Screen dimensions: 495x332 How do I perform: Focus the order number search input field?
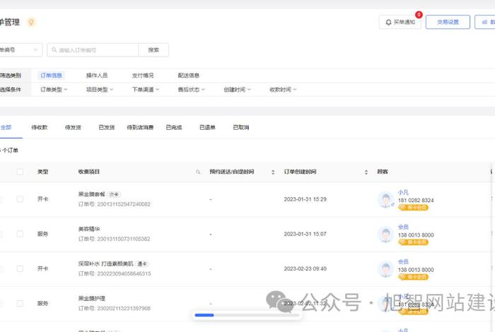tap(93, 50)
